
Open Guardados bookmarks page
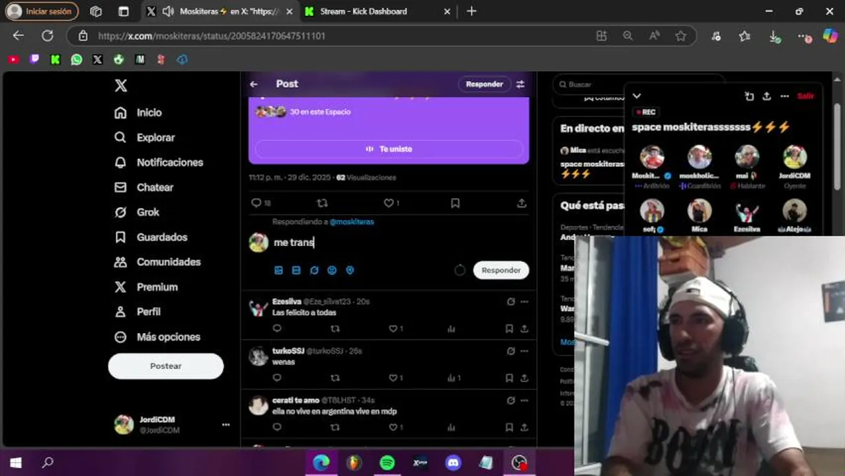tap(151, 237)
